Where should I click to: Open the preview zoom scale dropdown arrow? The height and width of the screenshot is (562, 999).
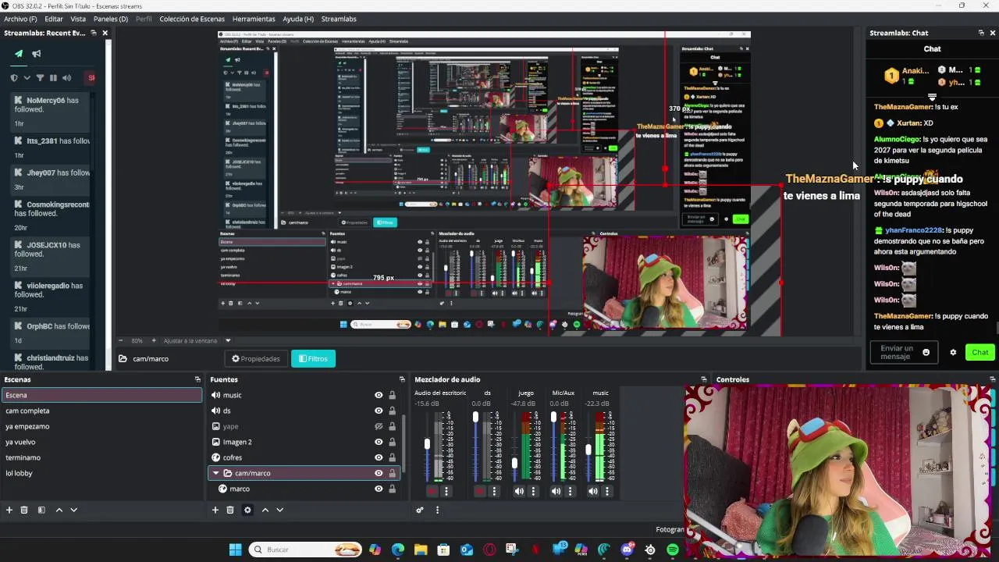click(228, 340)
